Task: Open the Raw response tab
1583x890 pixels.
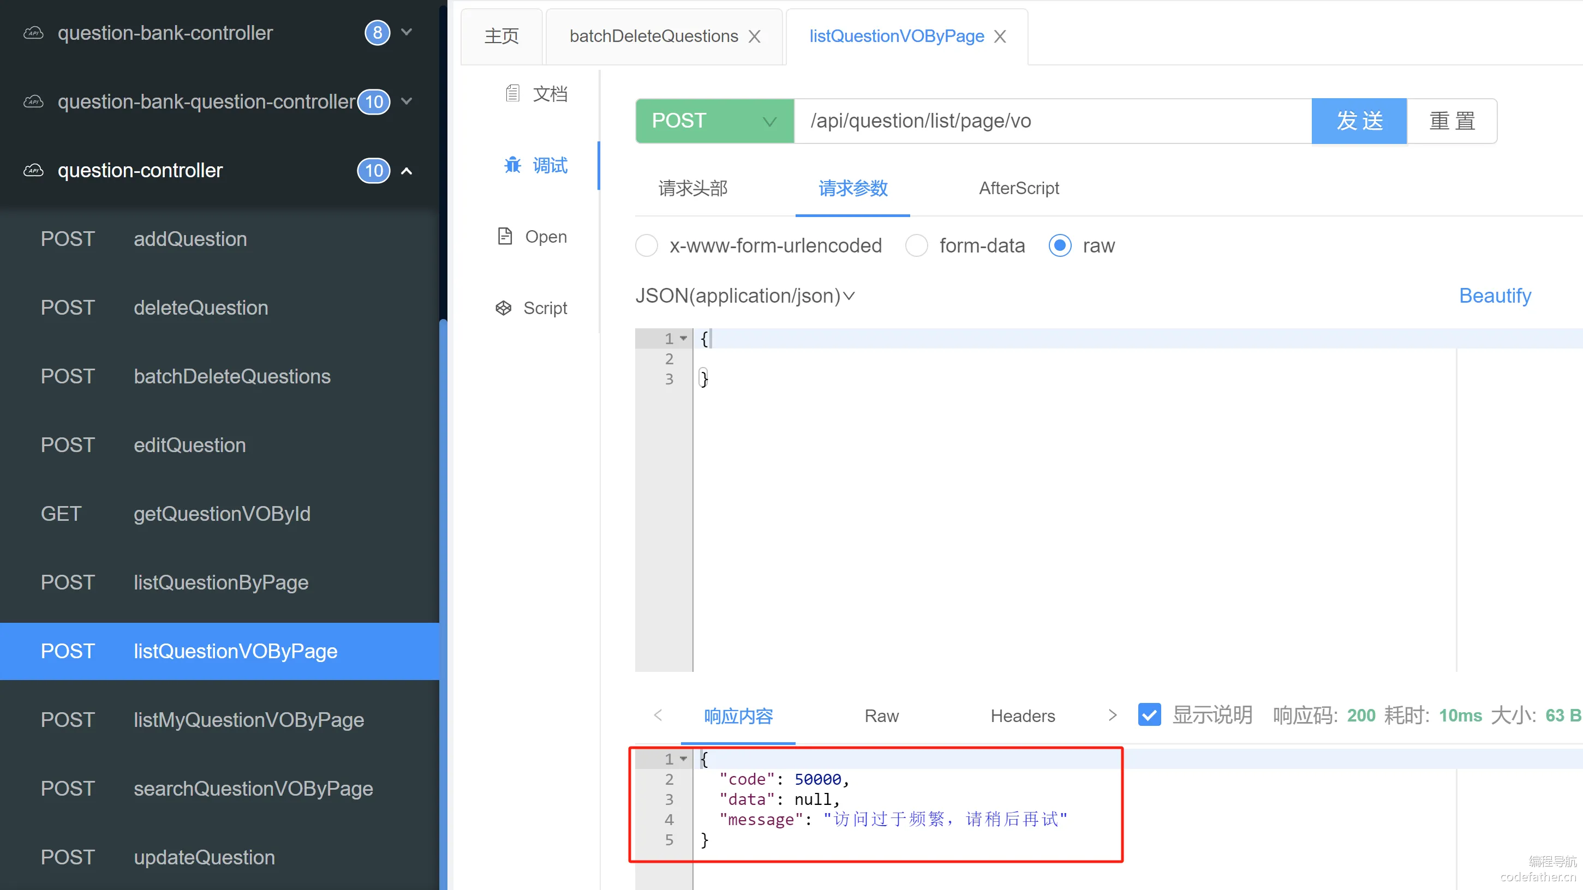Action: point(881,715)
